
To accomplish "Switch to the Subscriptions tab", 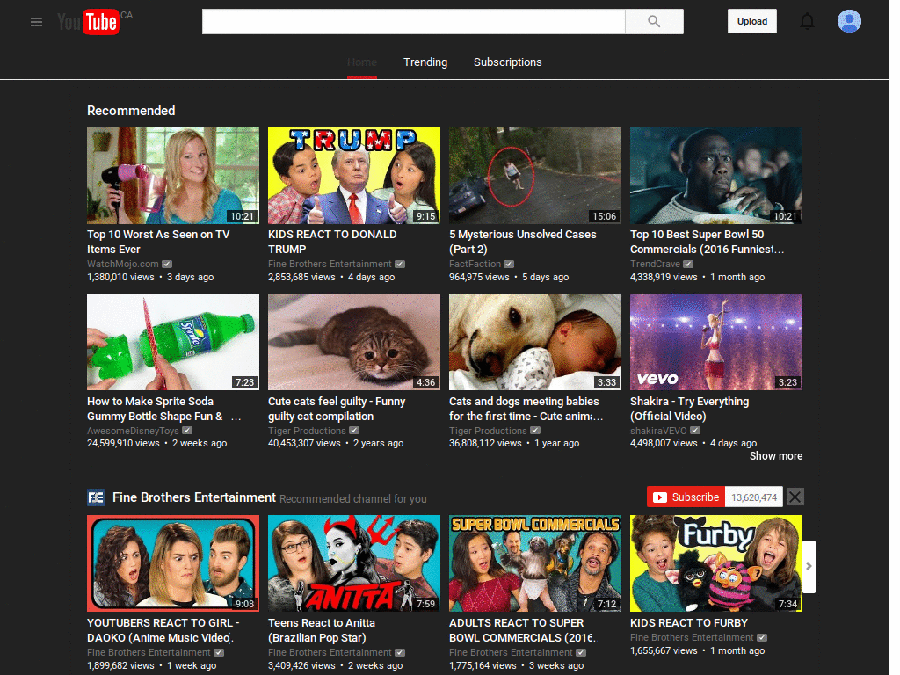I will coord(507,62).
